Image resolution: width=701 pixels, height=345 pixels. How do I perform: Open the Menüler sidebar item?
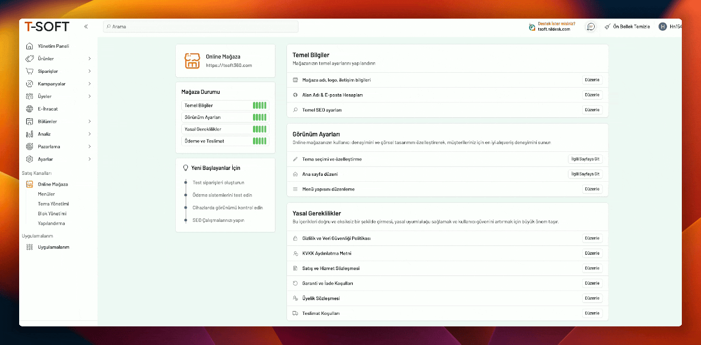pyautogui.click(x=46, y=194)
